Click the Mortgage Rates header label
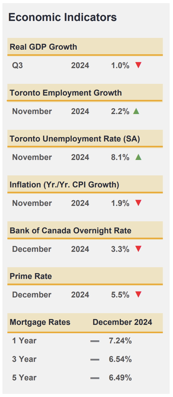Image resolution: width=173 pixels, height=397 pixels. [40, 322]
